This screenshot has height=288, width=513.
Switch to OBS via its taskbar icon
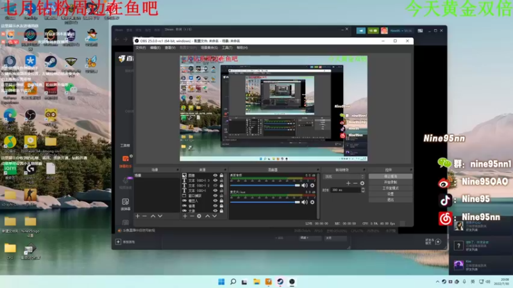[292, 282]
